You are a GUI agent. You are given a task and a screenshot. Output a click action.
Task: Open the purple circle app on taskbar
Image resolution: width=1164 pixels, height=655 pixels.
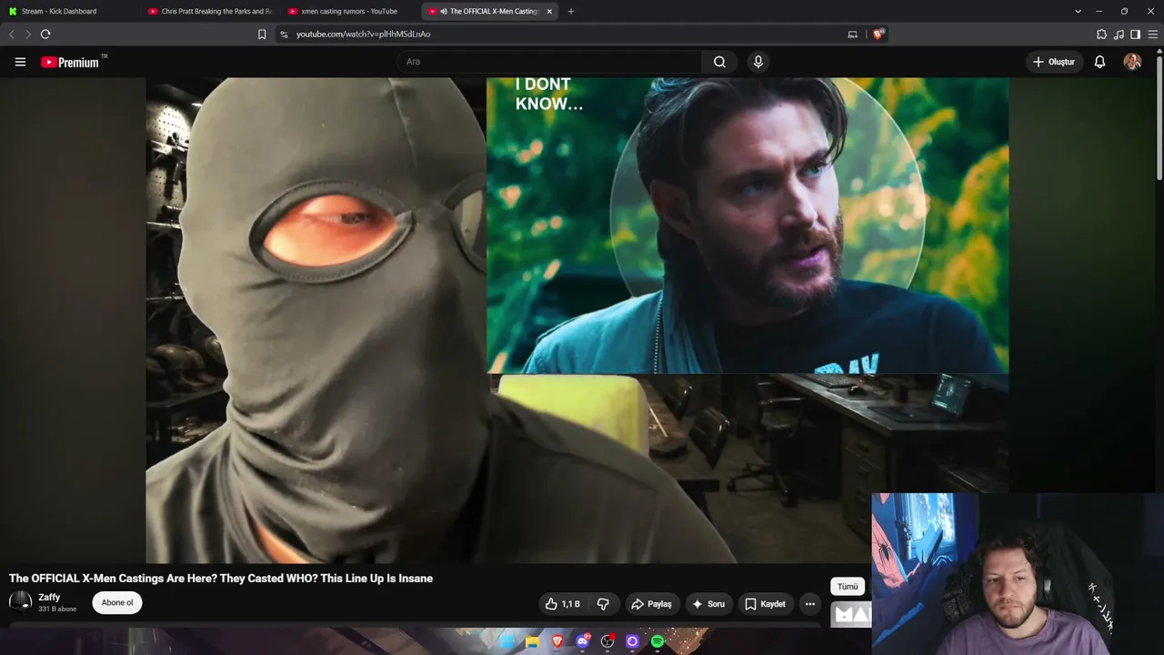coord(633,642)
